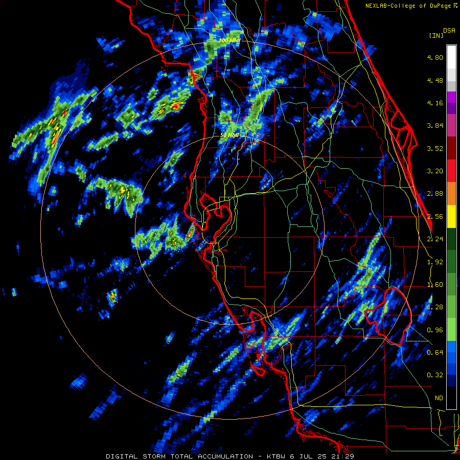
Task: Click the 3.20 legend value
Action: tap(435, 171)
